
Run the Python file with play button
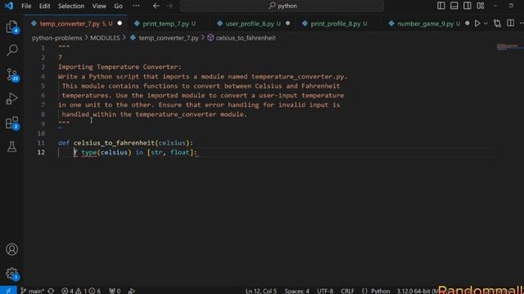tap(477, 24)
